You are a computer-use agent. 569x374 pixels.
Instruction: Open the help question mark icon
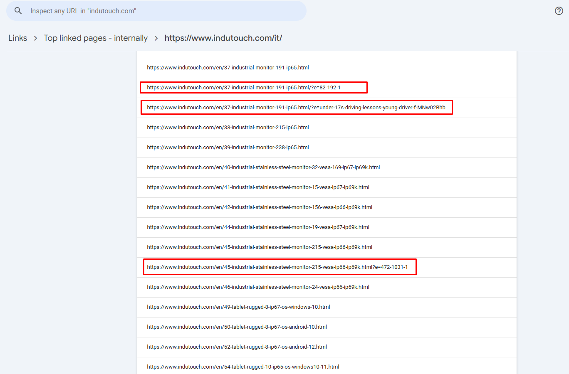point(559,11)
